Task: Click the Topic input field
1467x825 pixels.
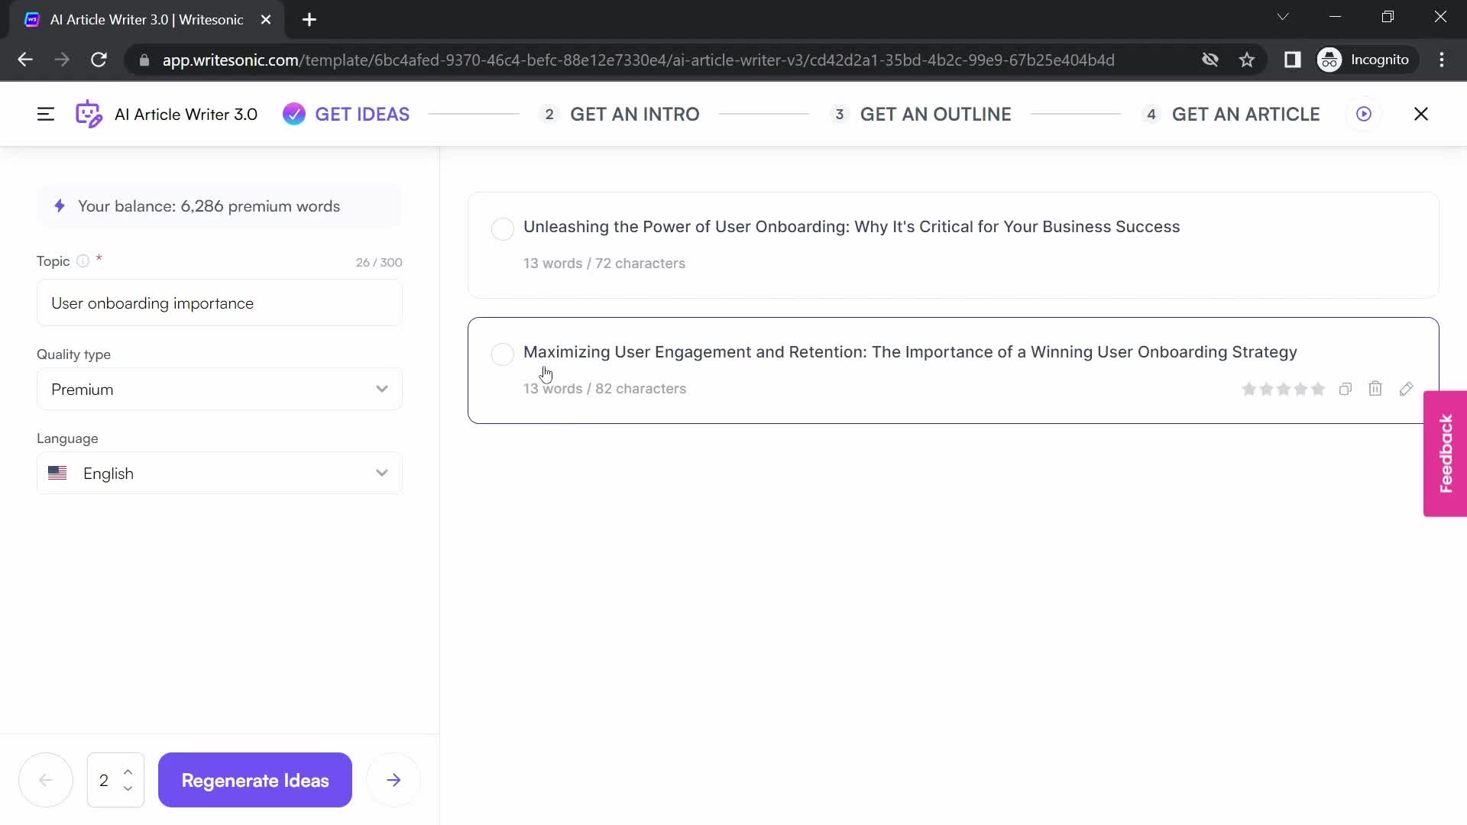Action: 219,303
